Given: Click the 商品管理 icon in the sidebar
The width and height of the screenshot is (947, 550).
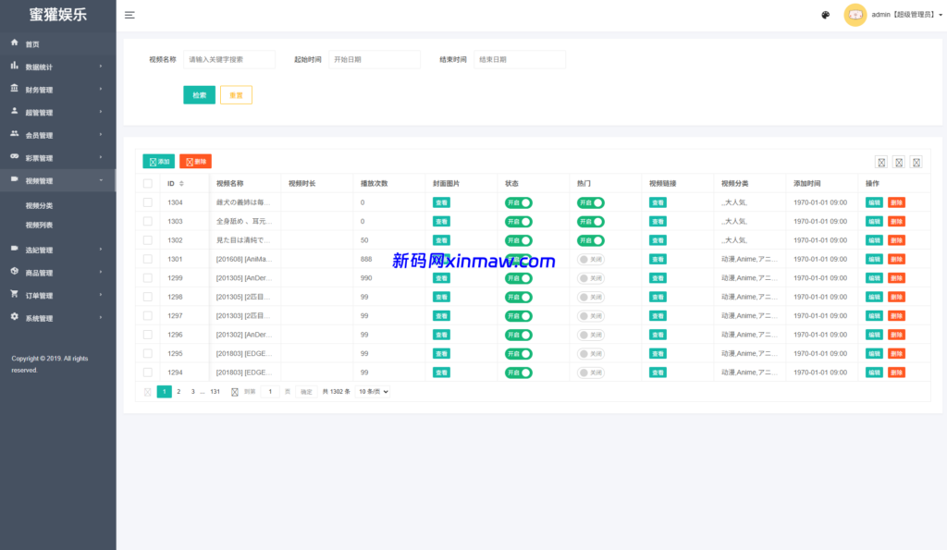Looking at the screenshot, I should (13, 272).
